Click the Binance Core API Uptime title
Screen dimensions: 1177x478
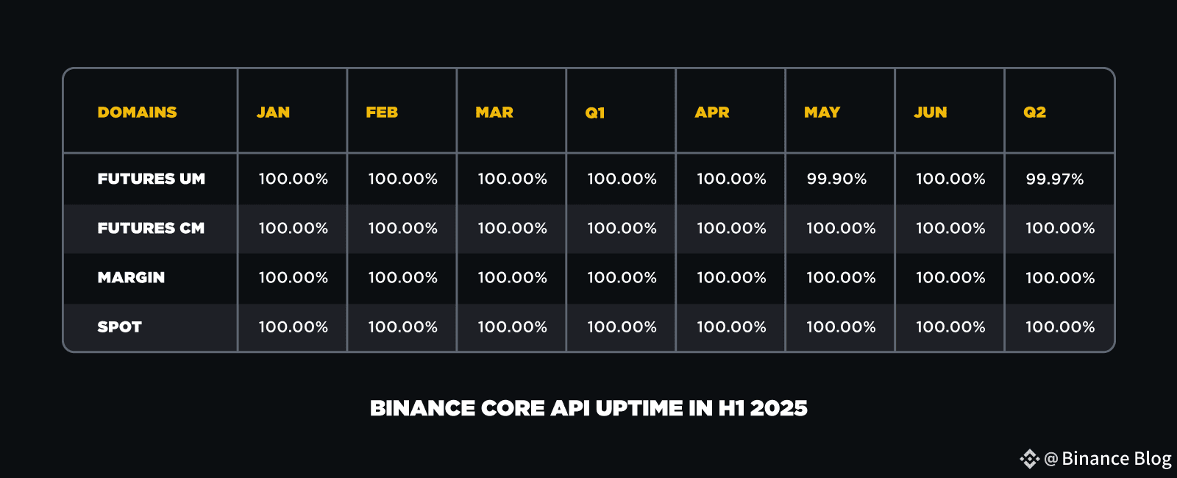588,408
